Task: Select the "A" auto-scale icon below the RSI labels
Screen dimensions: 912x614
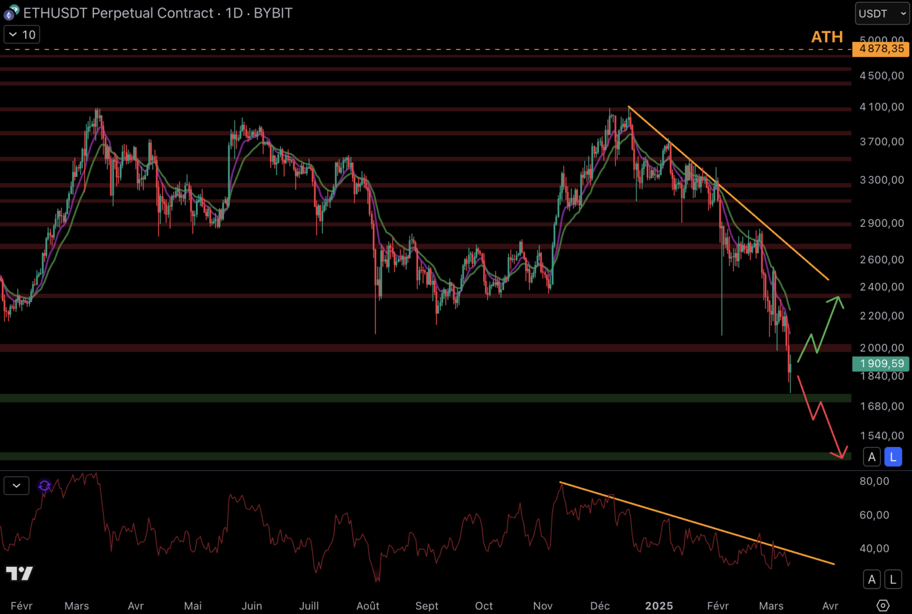Action: [x=872, y=579]
